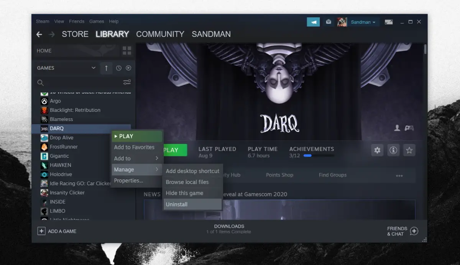
Task: Open the DOWNLOADS status area
Action: (x=229, y=229)
